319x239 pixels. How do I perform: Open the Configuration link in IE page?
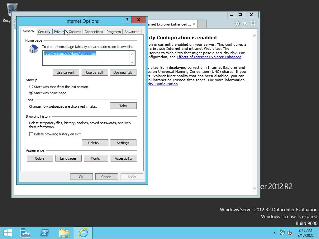[x=163, y=84]
